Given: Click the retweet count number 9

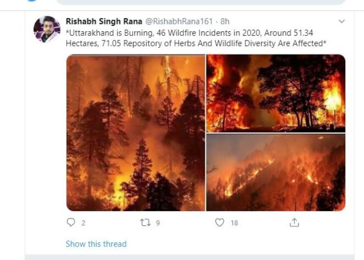Looking at the screenshot, I should [x=158, y=223].
